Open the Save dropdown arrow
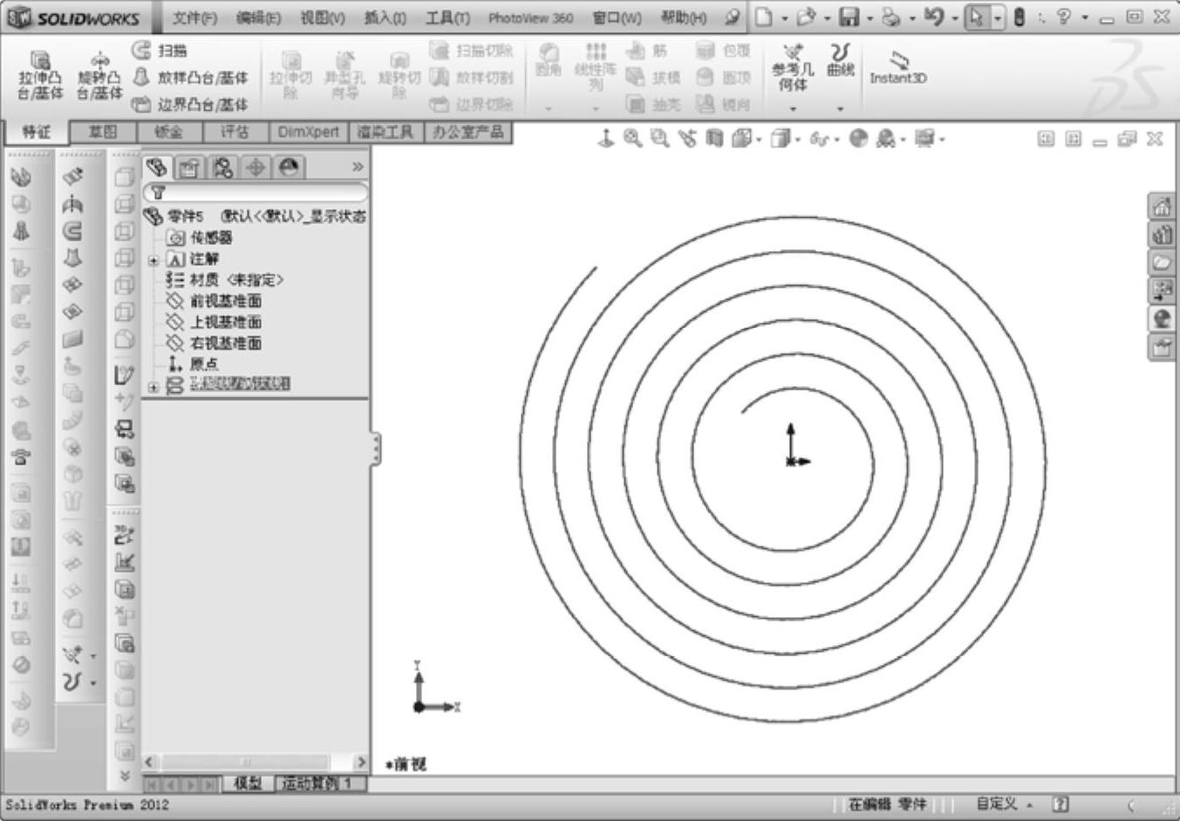The width and height of the screenshot is (1180, 821). click(x=869, y=17)
